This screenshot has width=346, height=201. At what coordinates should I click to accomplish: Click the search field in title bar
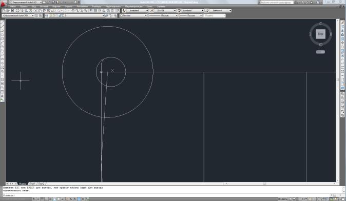(x=277, y=2)
